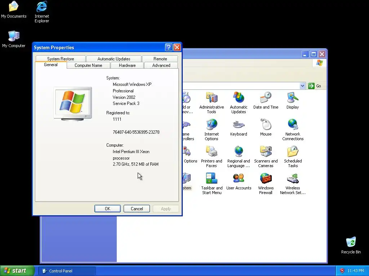Click Cancel in System Properties
The height and width of the screenshot is (276, 369).
(137, 209)
